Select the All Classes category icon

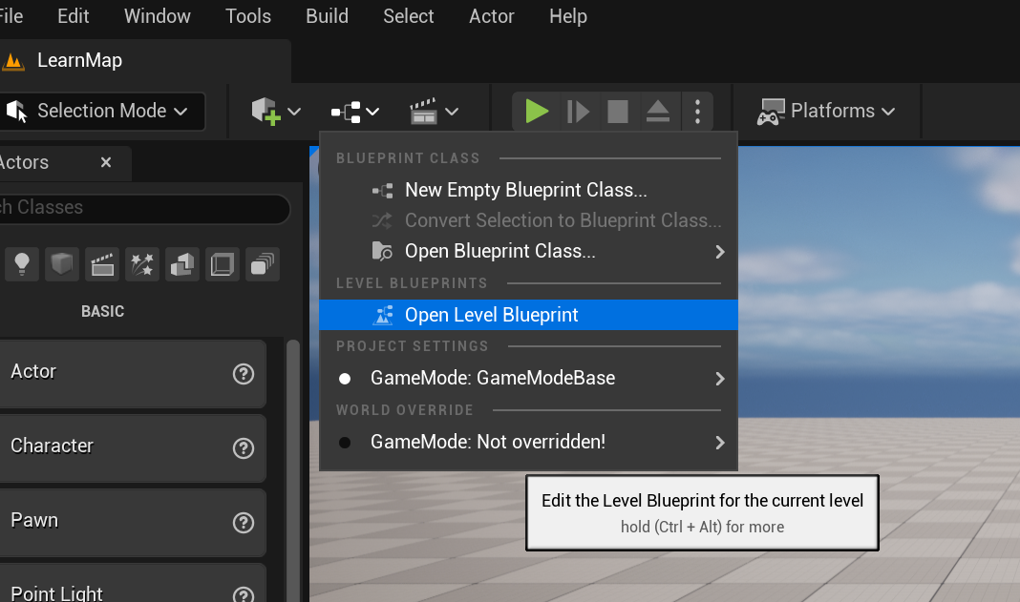click(x=263, y=264)
